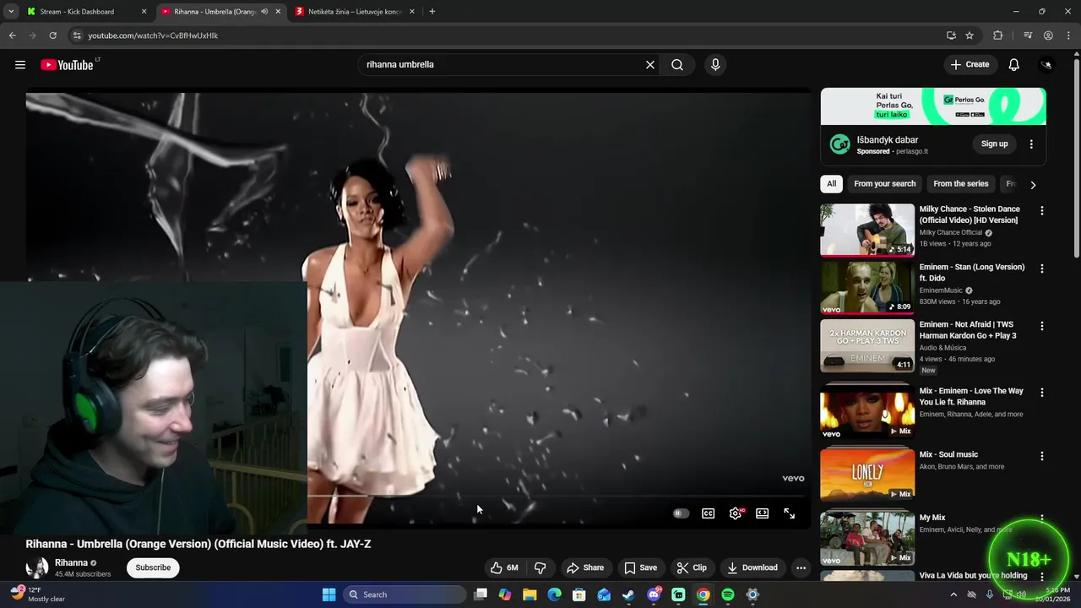Switch to Netikėta žinia browser tab
This screenshot has width=1081, height=608.
tap(353, 12)
